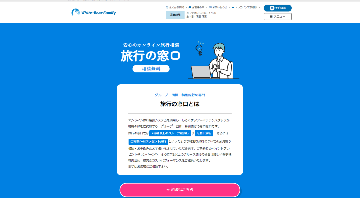The width and height of the screenshot is (360, 198).
Task: Click the down chevron on 相談はこちら button
Action: 168,190
